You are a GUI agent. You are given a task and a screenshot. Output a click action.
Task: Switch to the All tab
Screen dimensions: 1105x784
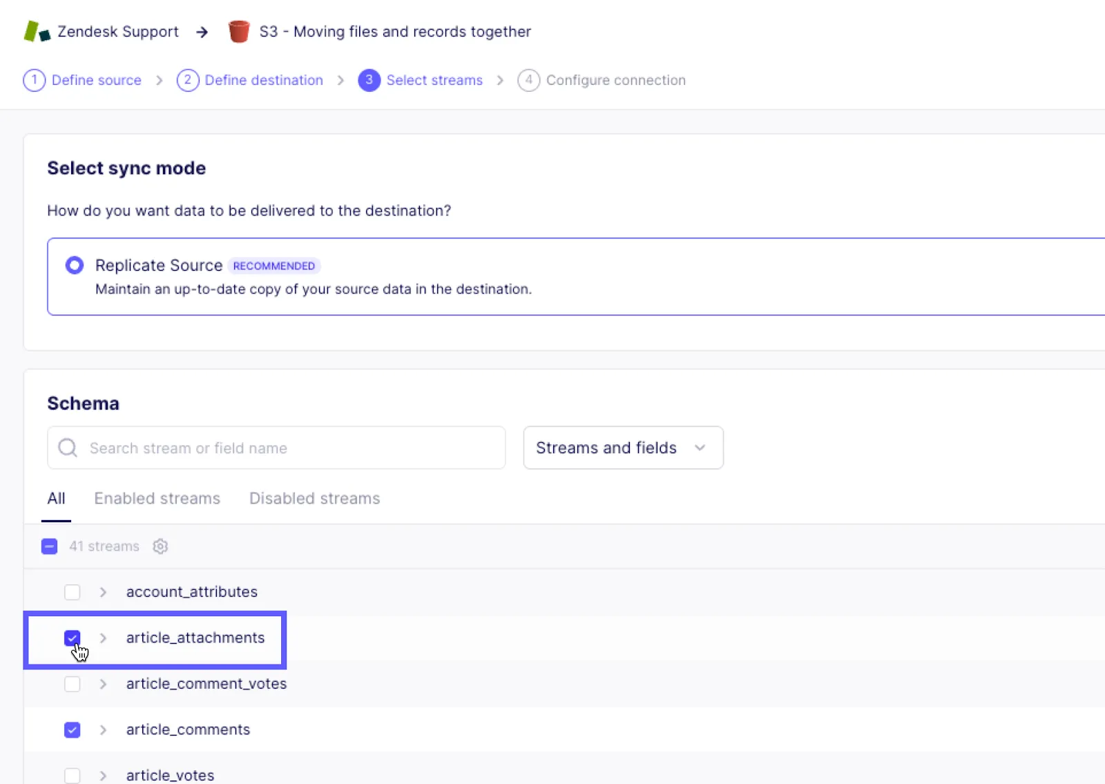click(x=56, y=499)
